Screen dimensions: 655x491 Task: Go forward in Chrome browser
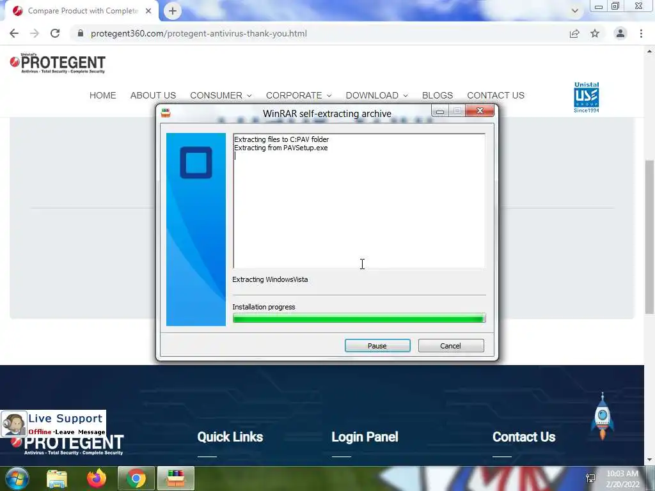(35, 33)
